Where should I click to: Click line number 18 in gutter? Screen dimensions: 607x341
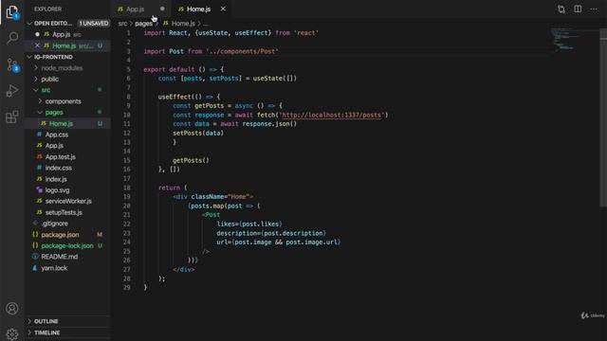click(126, 188)
